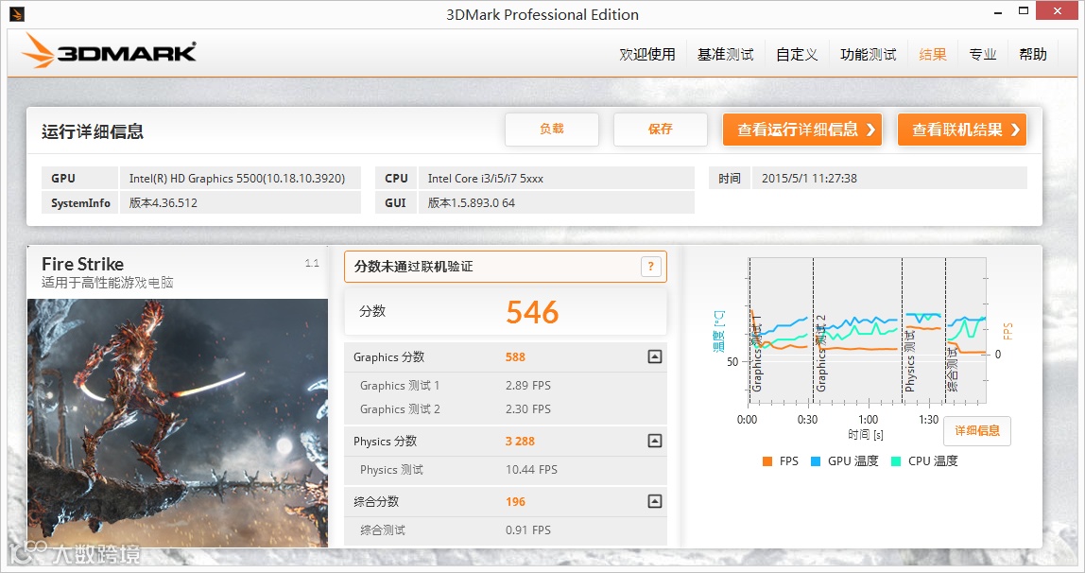Open the chart 详细信息 button

(977, 430)
